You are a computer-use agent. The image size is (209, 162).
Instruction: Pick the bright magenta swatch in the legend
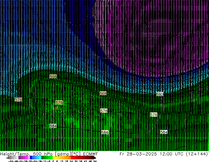pyautogui.click(x=26, y=158)
